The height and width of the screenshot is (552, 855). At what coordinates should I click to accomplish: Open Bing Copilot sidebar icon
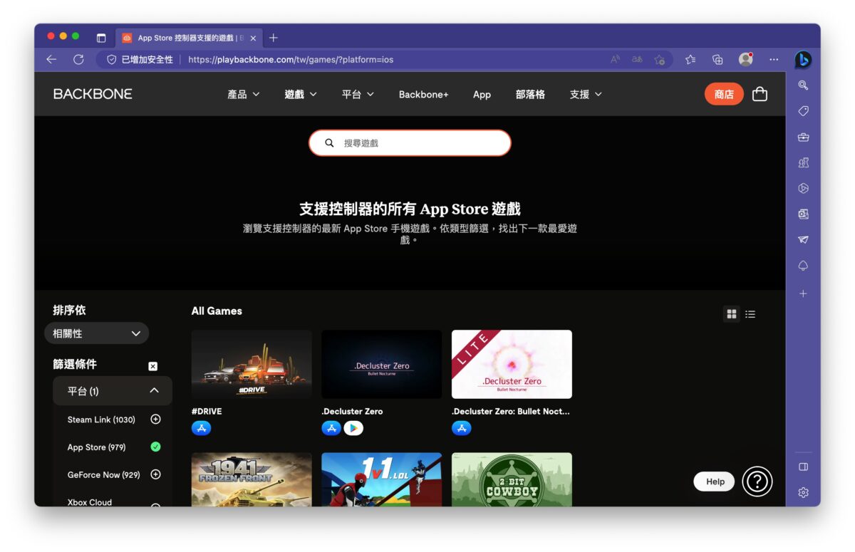(x=803, y=60)
